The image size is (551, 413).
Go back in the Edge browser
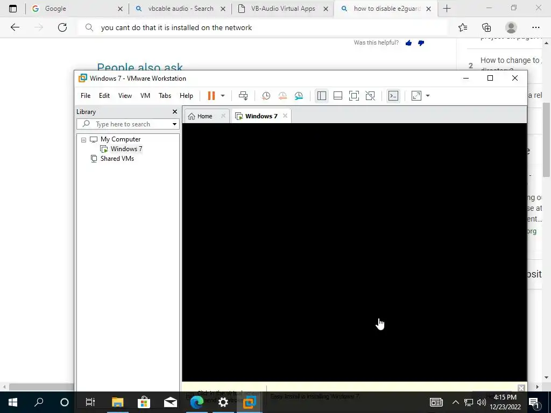15,27
